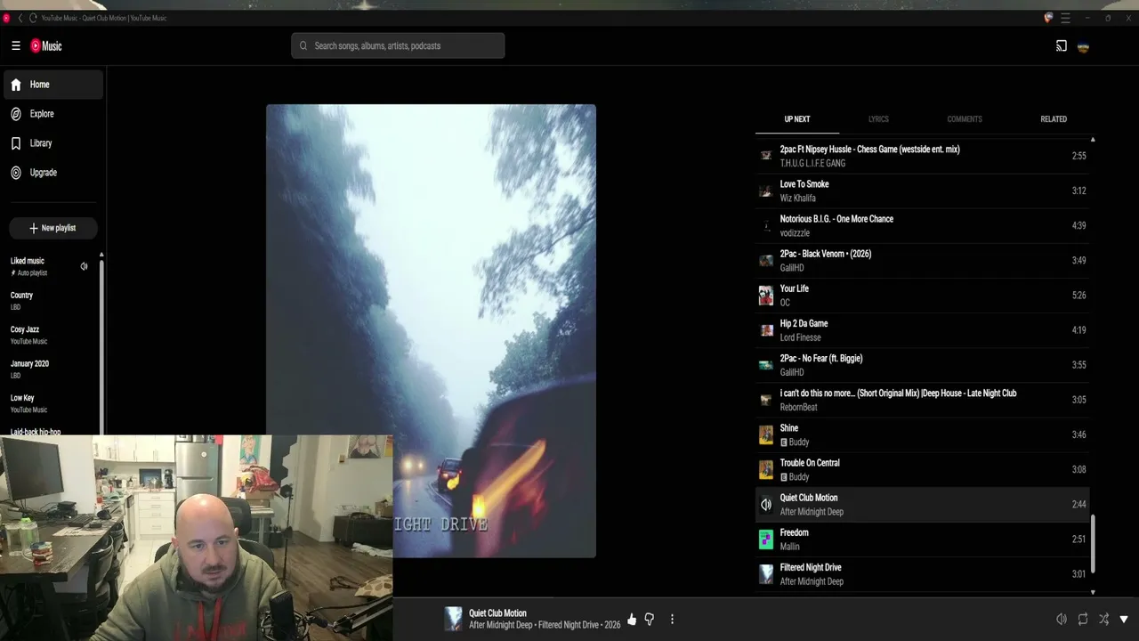Screen dimensions: 1139x641
Task: Click the cast to device icon
Action: tap(1062, 46)
